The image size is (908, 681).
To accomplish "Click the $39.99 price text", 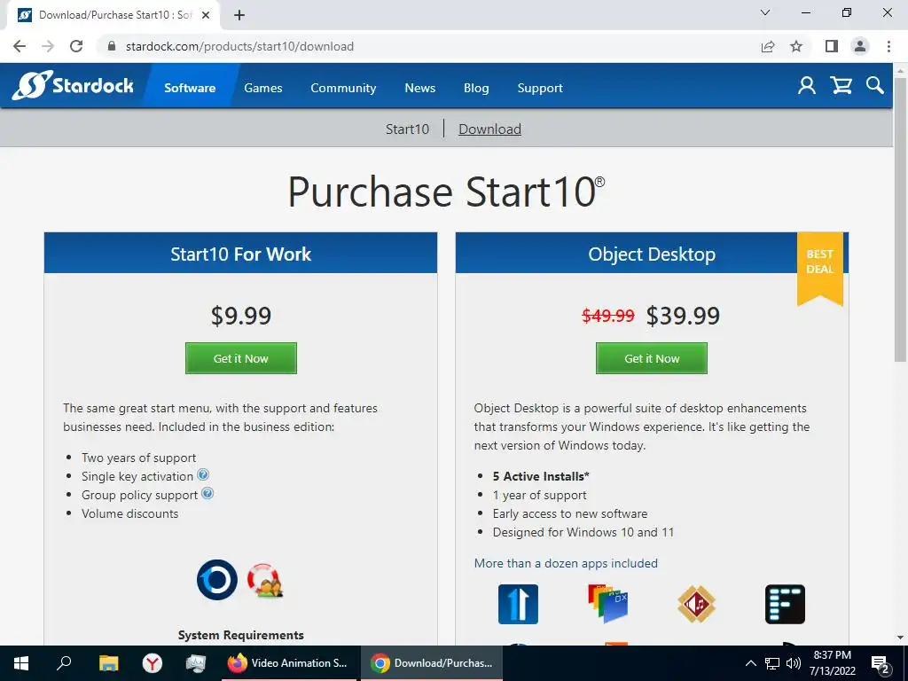I will coord(683,316).
